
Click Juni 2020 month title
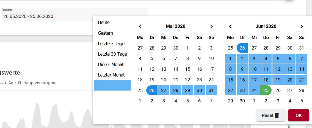tap(266, 26)
